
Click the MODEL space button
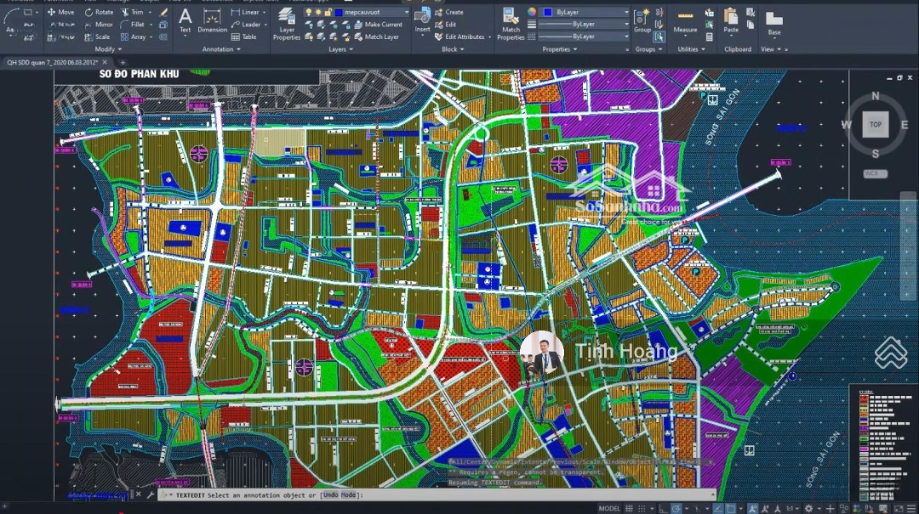pyautogui.click(x=609, y=508)
